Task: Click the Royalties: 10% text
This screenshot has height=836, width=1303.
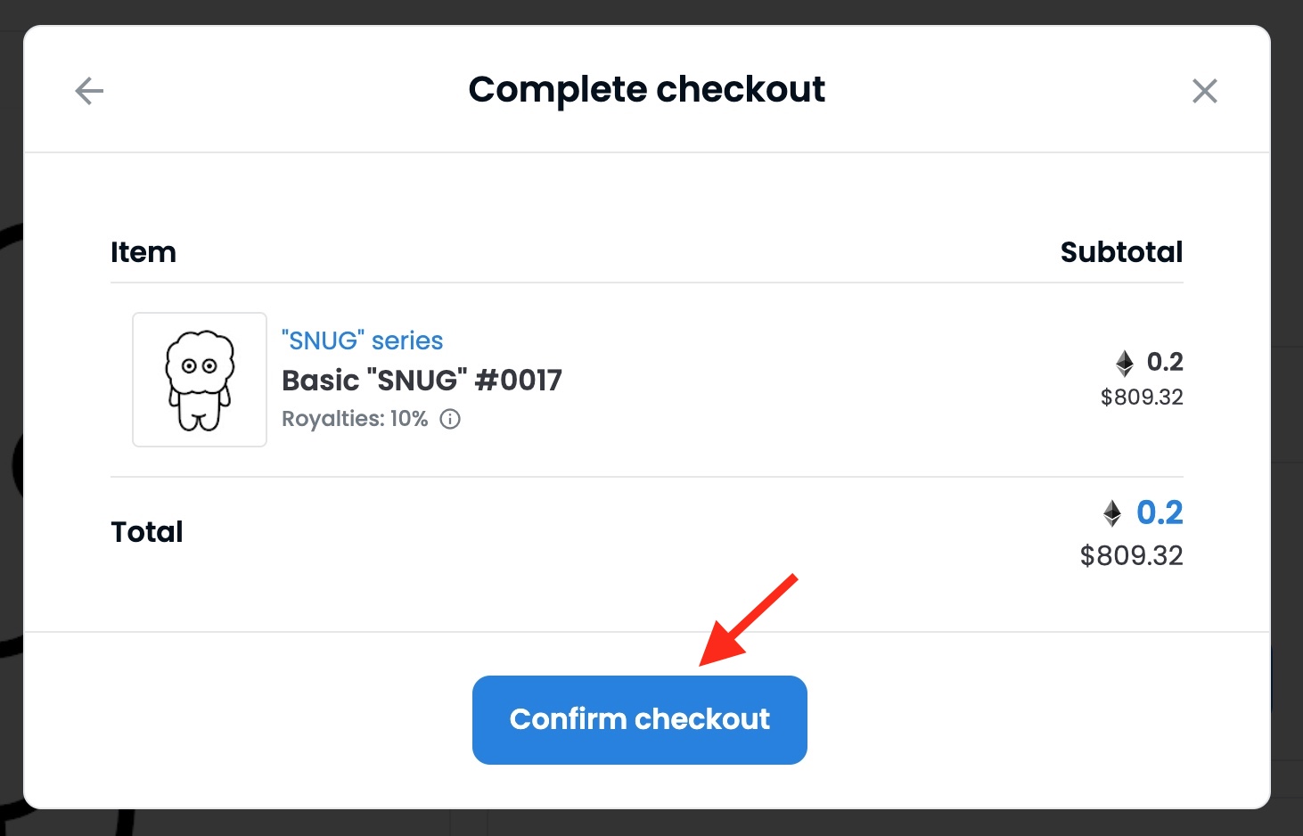Action: (355, 419)
